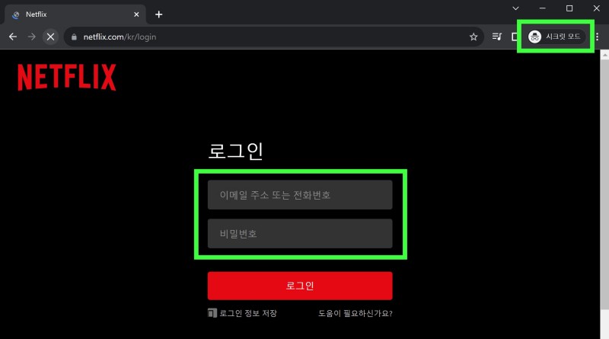
Task: Maximize the browser window
Action: 569,8
